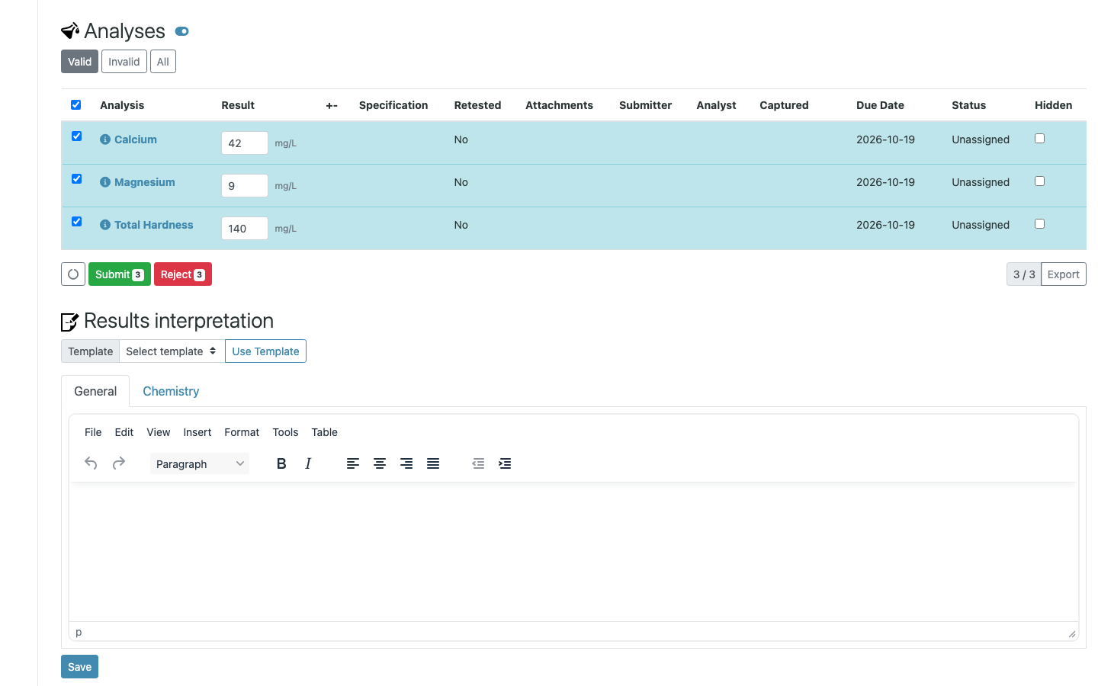Increase indent in the editor
1098x686 pixels.
pyautogui.click(x=505, y=463)
